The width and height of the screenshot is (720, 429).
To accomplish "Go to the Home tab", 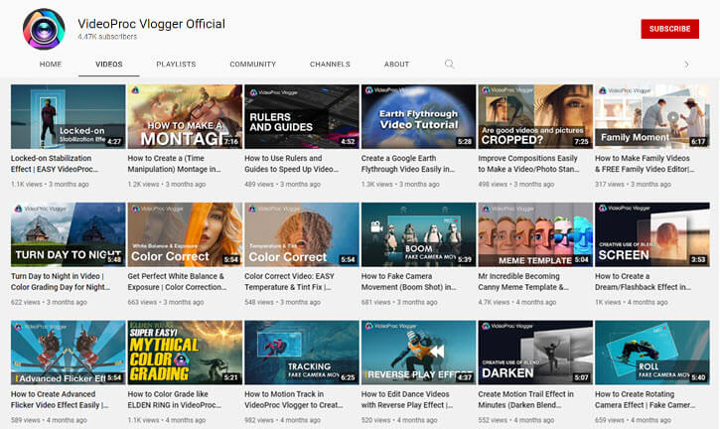I will coord(51,65).
